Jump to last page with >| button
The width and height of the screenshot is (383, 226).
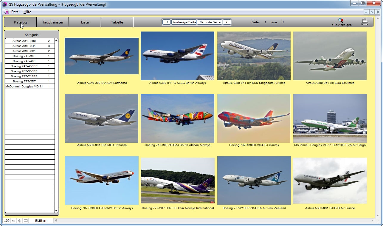click(x=227, y=22)
